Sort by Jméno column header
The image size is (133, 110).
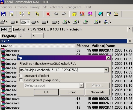tap(38, 46)
